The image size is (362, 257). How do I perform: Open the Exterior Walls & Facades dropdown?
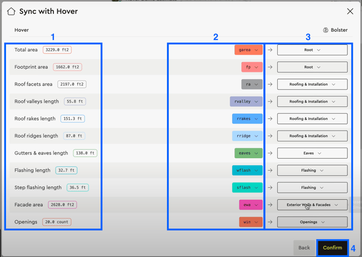pyautogui.click(x=312, y=205)
